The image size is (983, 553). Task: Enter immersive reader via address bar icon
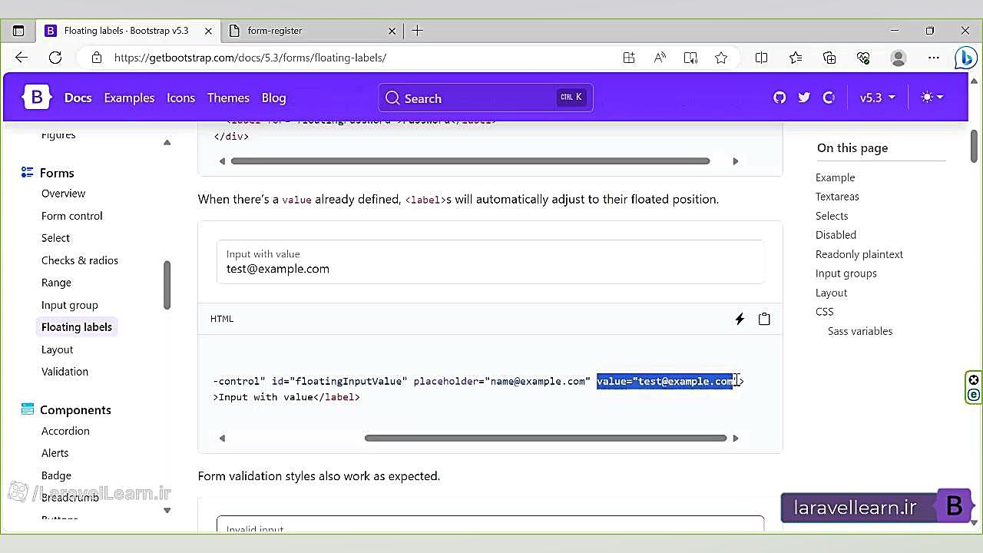click(x=690, y=58)
